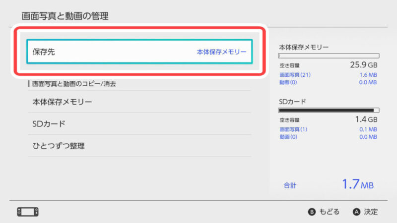Click the 1.7 MB total size value
The image size is (397, 223).
pos(357,185)
